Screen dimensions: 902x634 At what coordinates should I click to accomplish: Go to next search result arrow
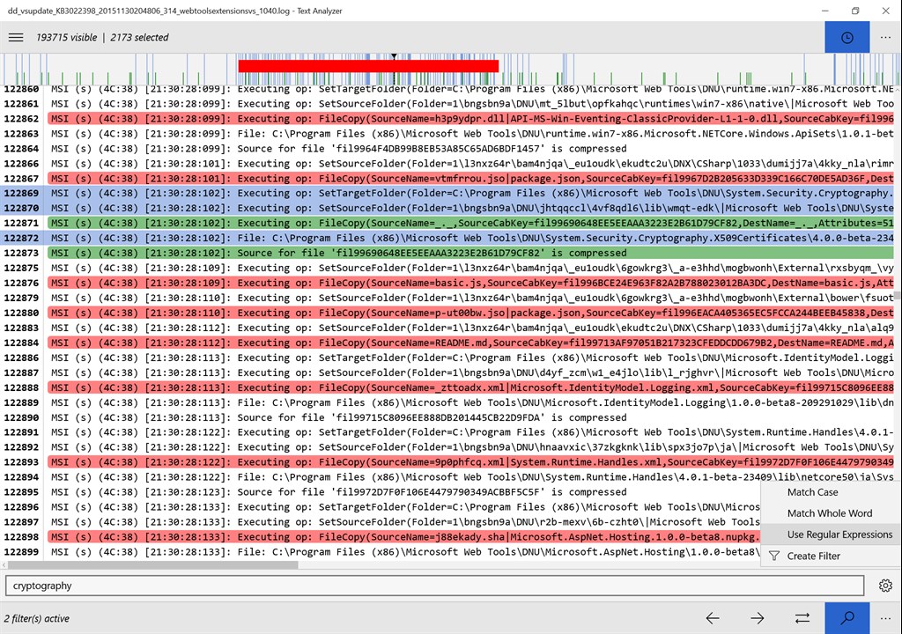758,618
